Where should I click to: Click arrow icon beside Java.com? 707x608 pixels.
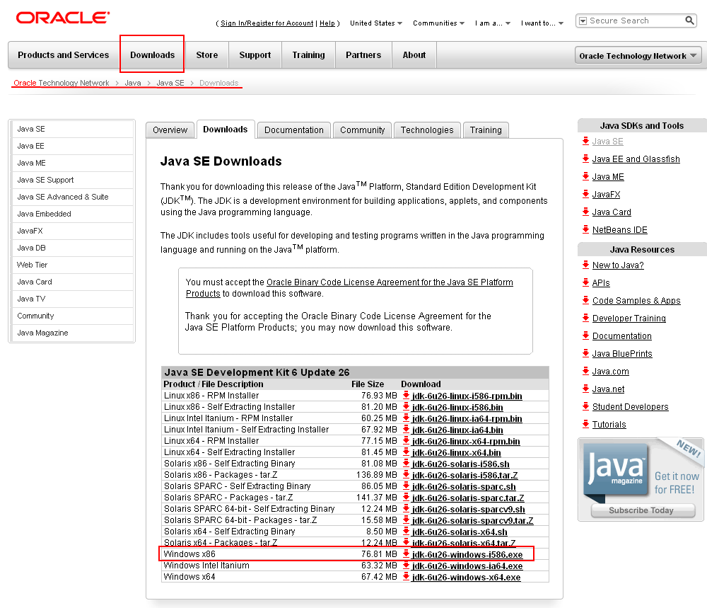(585, 371)
